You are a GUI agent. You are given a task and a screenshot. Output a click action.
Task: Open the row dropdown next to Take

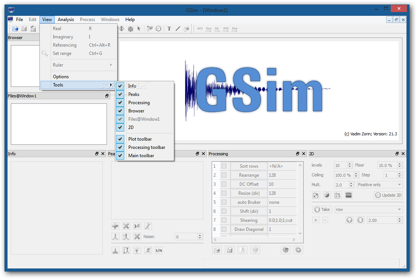pyautogui.click(x=369, y=209)
